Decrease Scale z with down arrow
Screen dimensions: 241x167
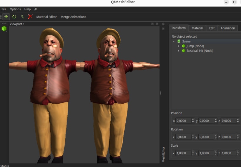238,155
